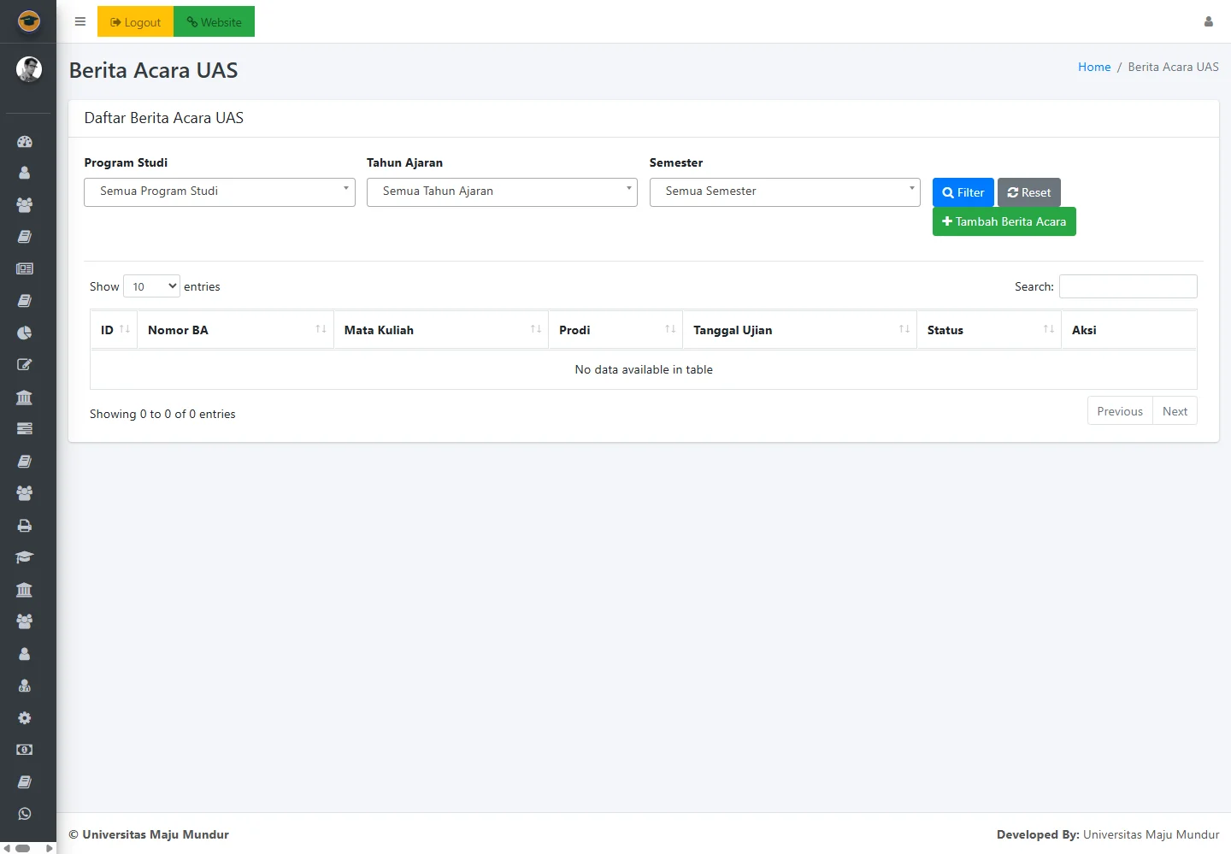Click the graduation cap icon in sidebar
This screenshot has height=854, width=1231.
(25, 557)
